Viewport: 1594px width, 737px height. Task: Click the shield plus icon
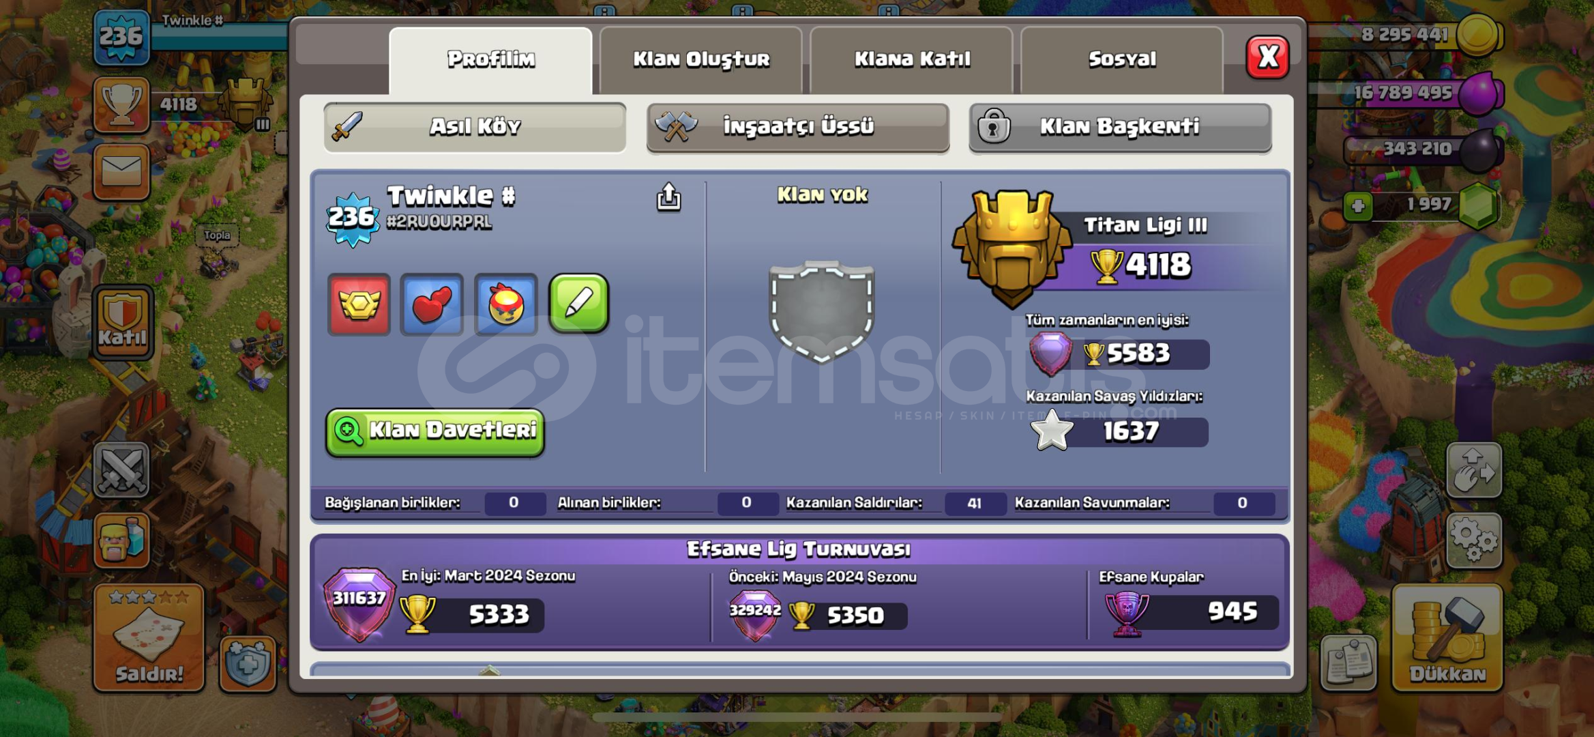248,664
